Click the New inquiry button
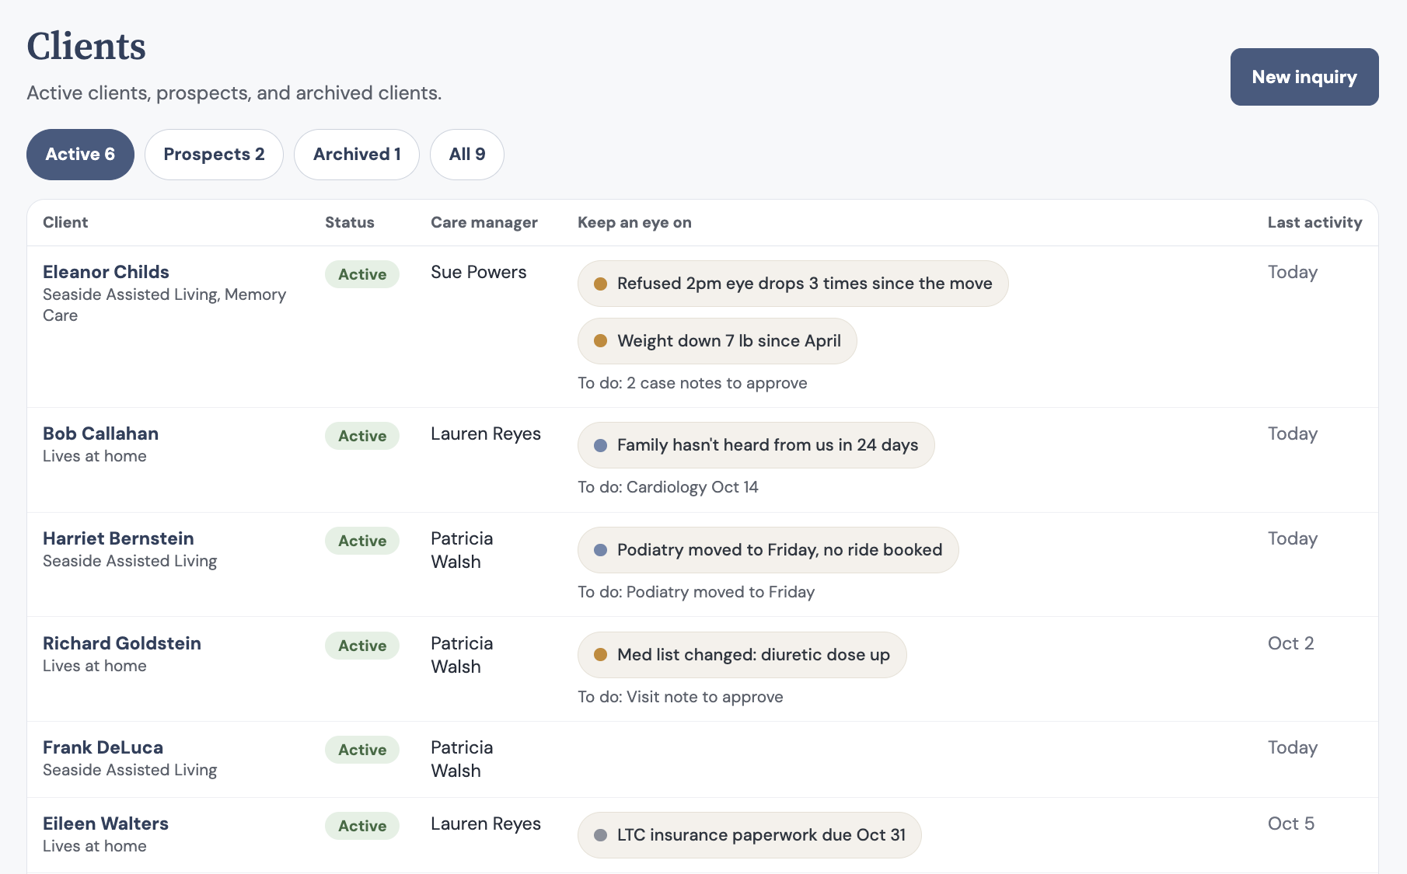Image resolution: width=1407 pixels, height=874 pixels. pyautogui.click(x=1304, y=77)
